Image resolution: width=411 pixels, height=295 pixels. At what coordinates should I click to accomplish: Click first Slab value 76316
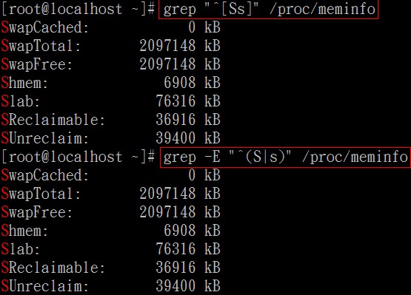tap(176, 101)
